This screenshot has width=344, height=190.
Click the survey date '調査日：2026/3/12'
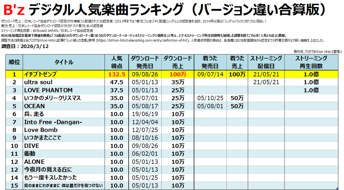coord(25,47)
